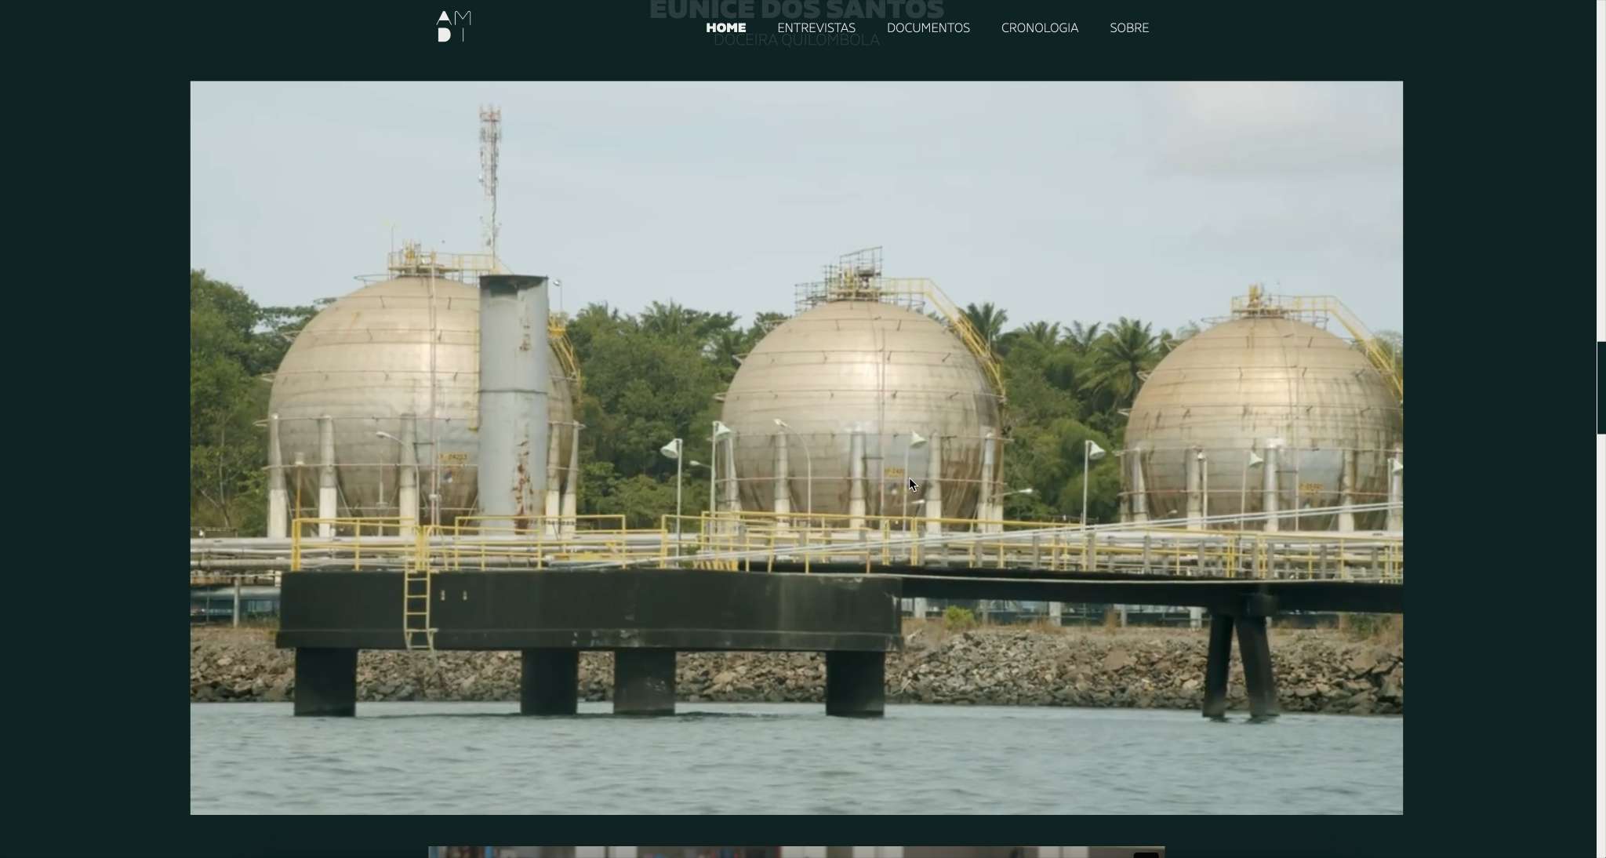Open the DOCUMENTOS menu item

coord(928,27)
